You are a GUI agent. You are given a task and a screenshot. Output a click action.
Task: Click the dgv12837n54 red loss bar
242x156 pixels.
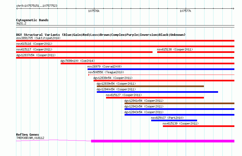click(x=125, y=58)
